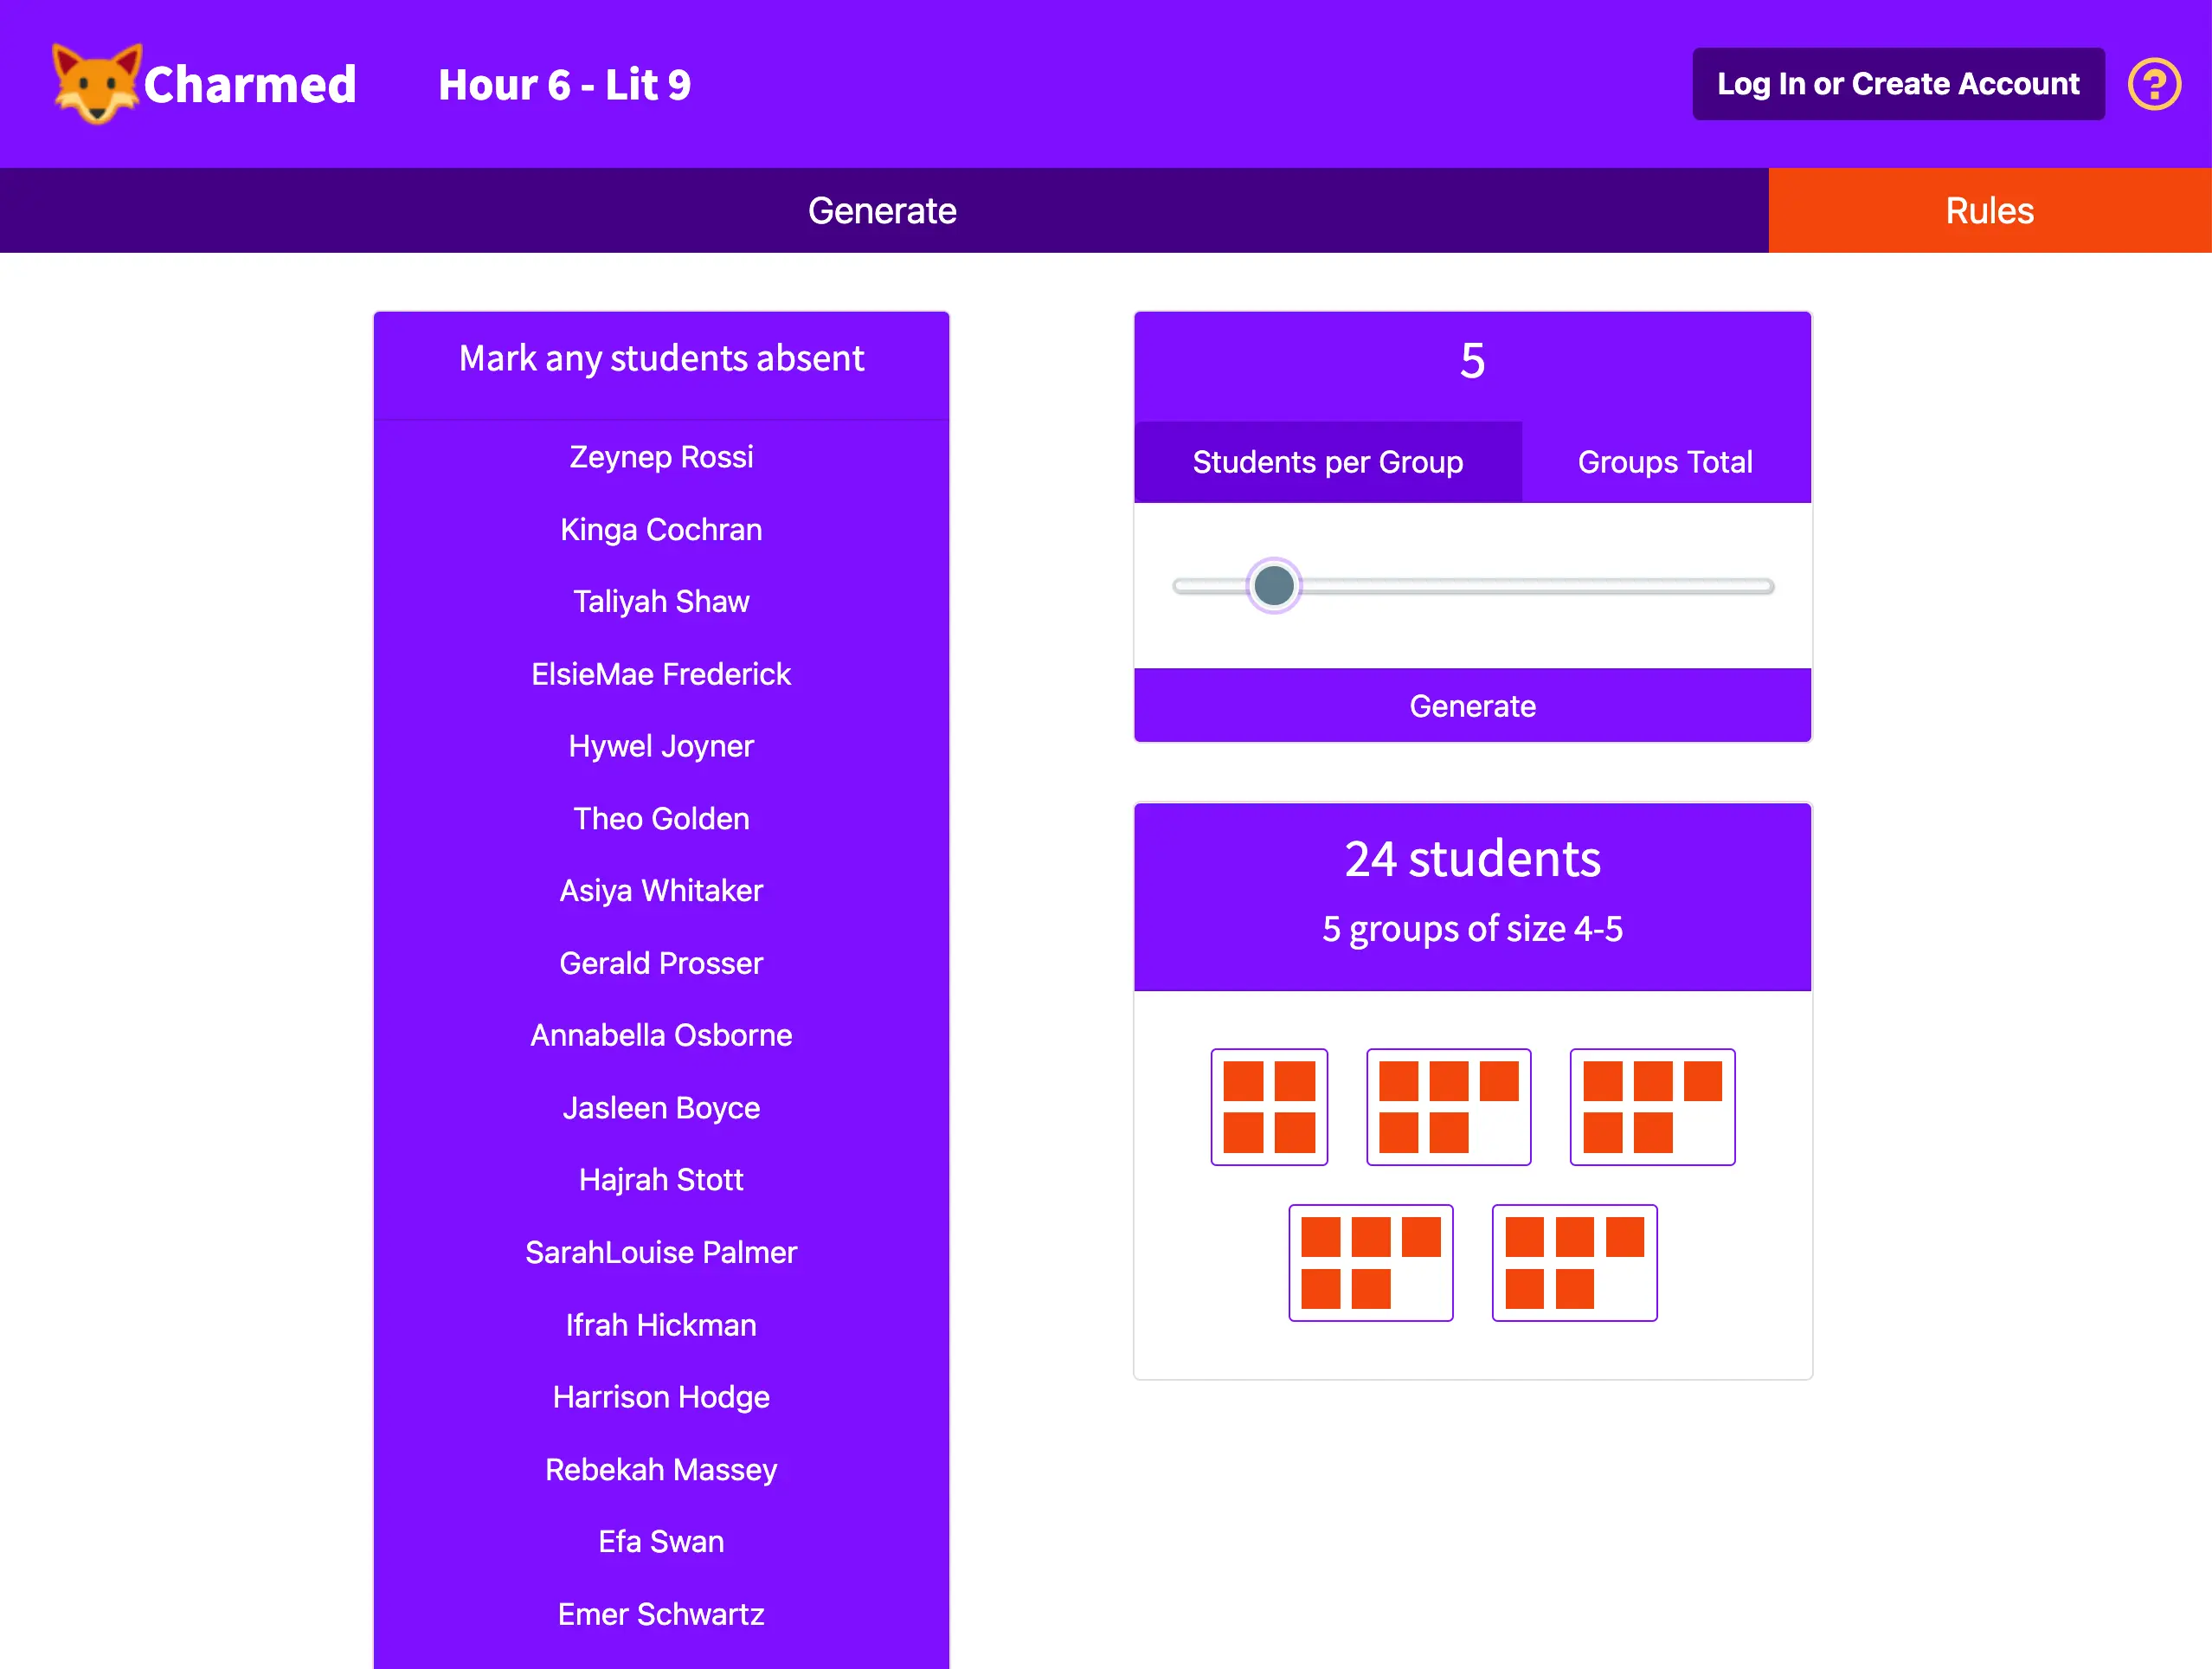Toggle Annabella Osborne absent
2212x1669 pixels.
point(661,1035)
